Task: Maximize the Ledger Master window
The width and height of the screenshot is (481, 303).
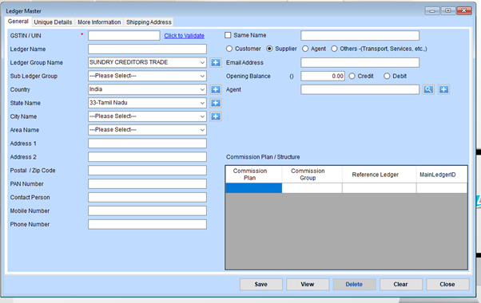Action: coord(448,10)
